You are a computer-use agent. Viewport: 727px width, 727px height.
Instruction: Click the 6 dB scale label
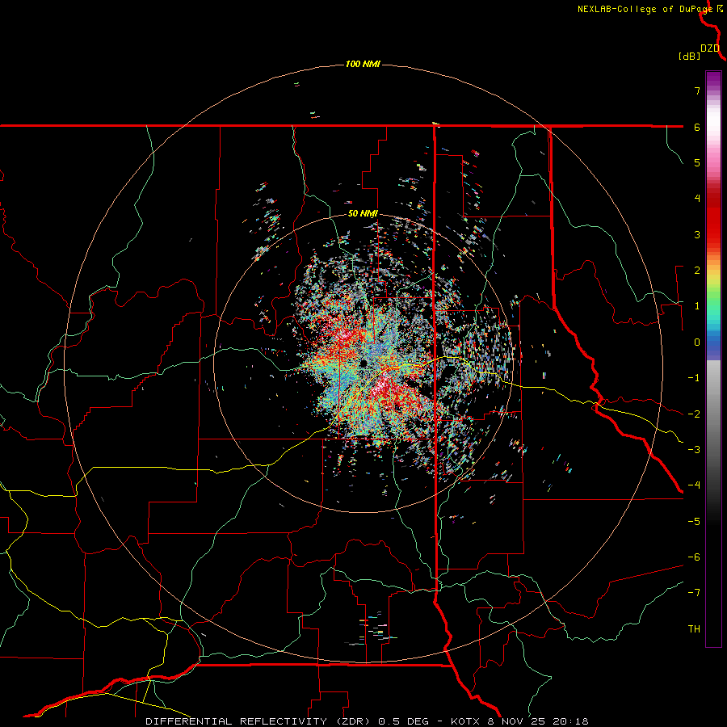pos(697,127)
